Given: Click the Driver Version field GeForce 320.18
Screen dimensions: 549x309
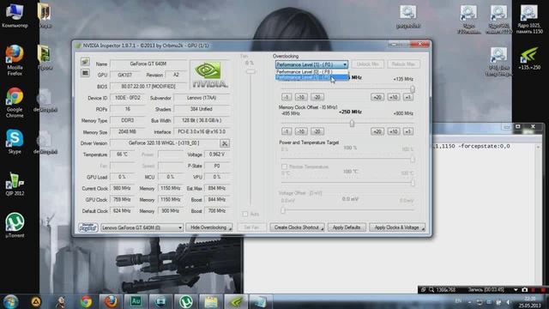Looking at the screenshot, I should tap(164, 143).
